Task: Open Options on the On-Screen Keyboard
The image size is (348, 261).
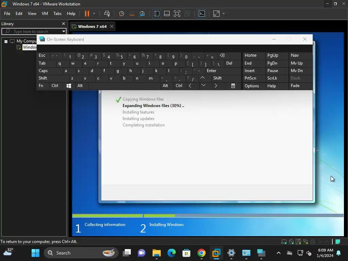Action: click(254, 86)
